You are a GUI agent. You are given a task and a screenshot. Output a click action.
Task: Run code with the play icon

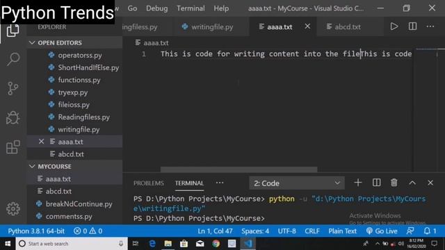point(394,26)
